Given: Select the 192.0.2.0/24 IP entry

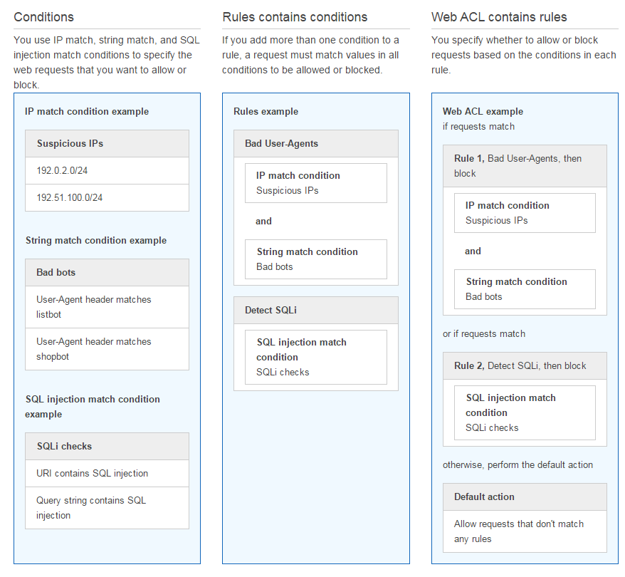Looking at the screenshot, I should click(107, 171).
